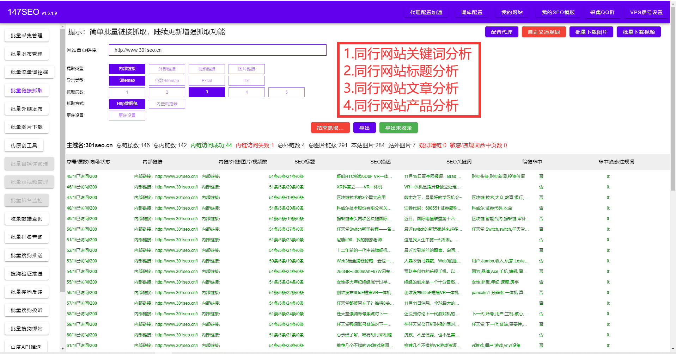Choose Excel as the export type

[207, 80]
